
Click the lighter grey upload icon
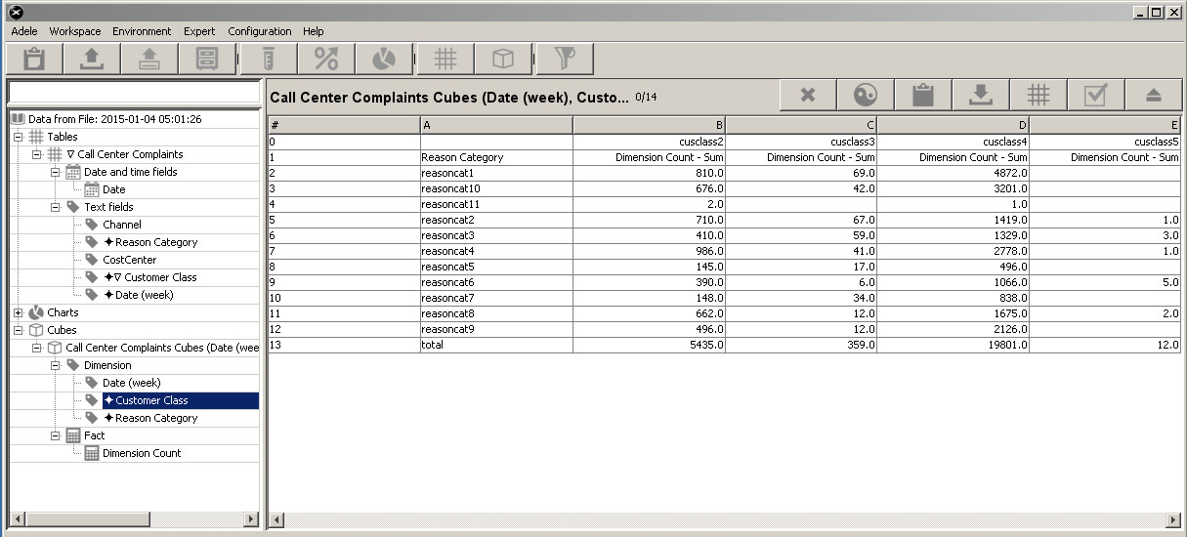(x=149, y=59)
